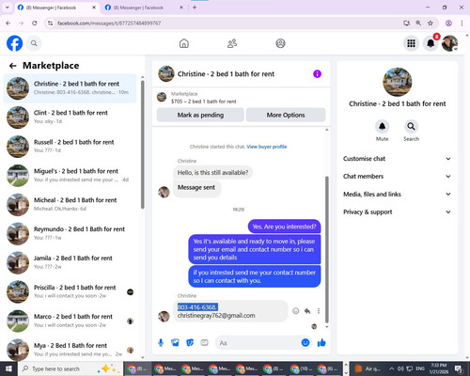This screenshot has height=376, width=470.
Task: Mute this chat with bell icon
Action: point(382,126)
